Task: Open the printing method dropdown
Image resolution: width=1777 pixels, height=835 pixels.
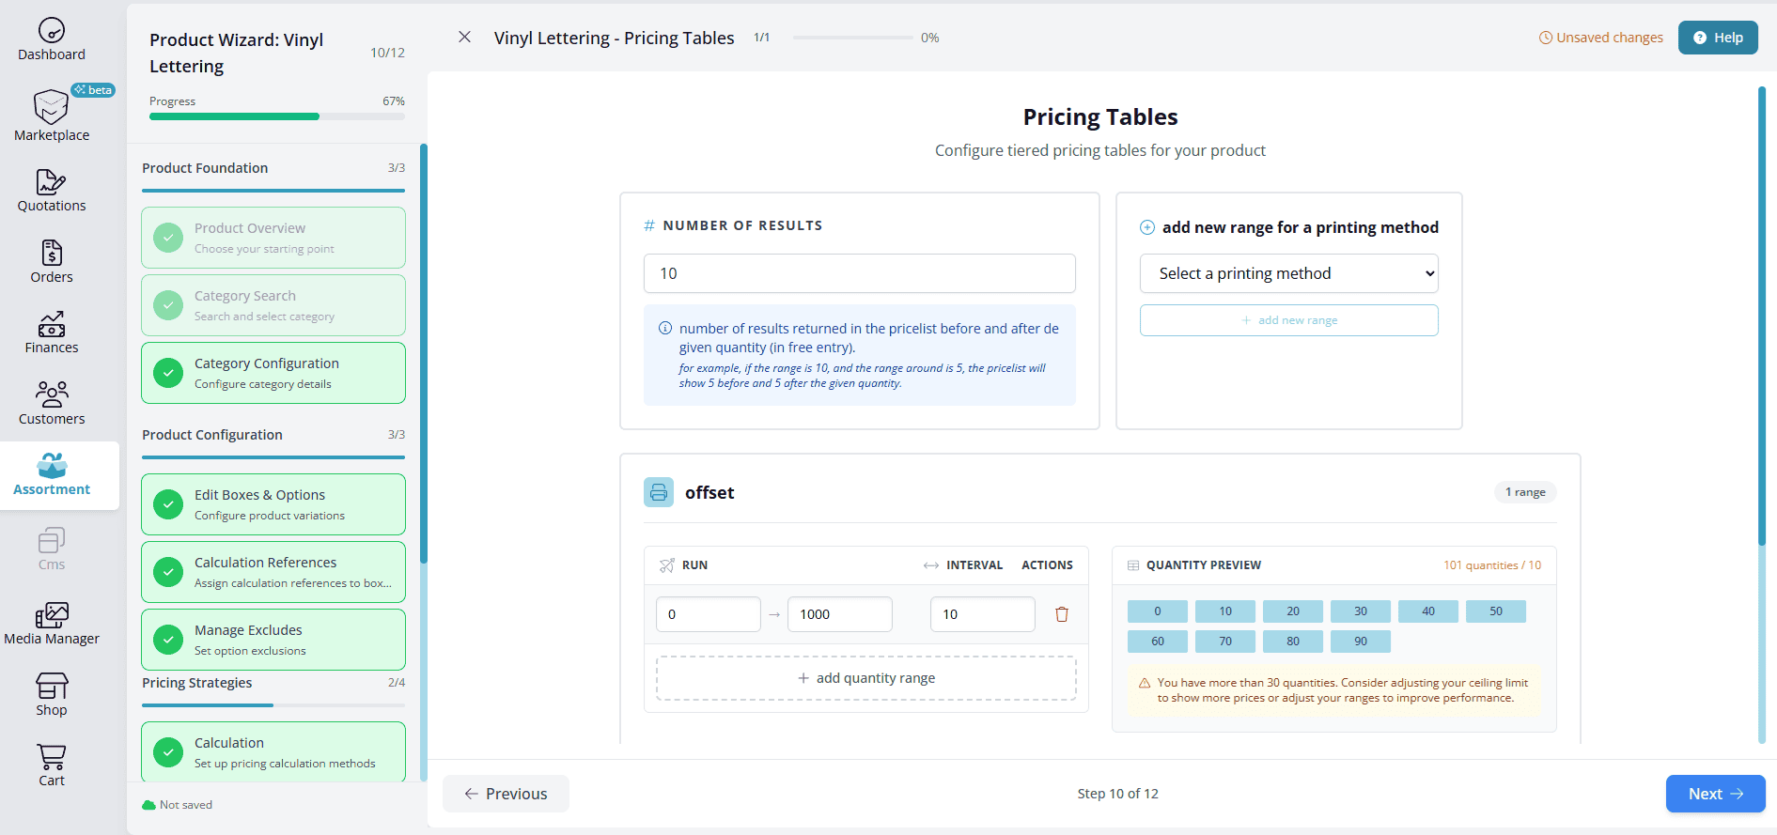Action: tap(1288, 273)
